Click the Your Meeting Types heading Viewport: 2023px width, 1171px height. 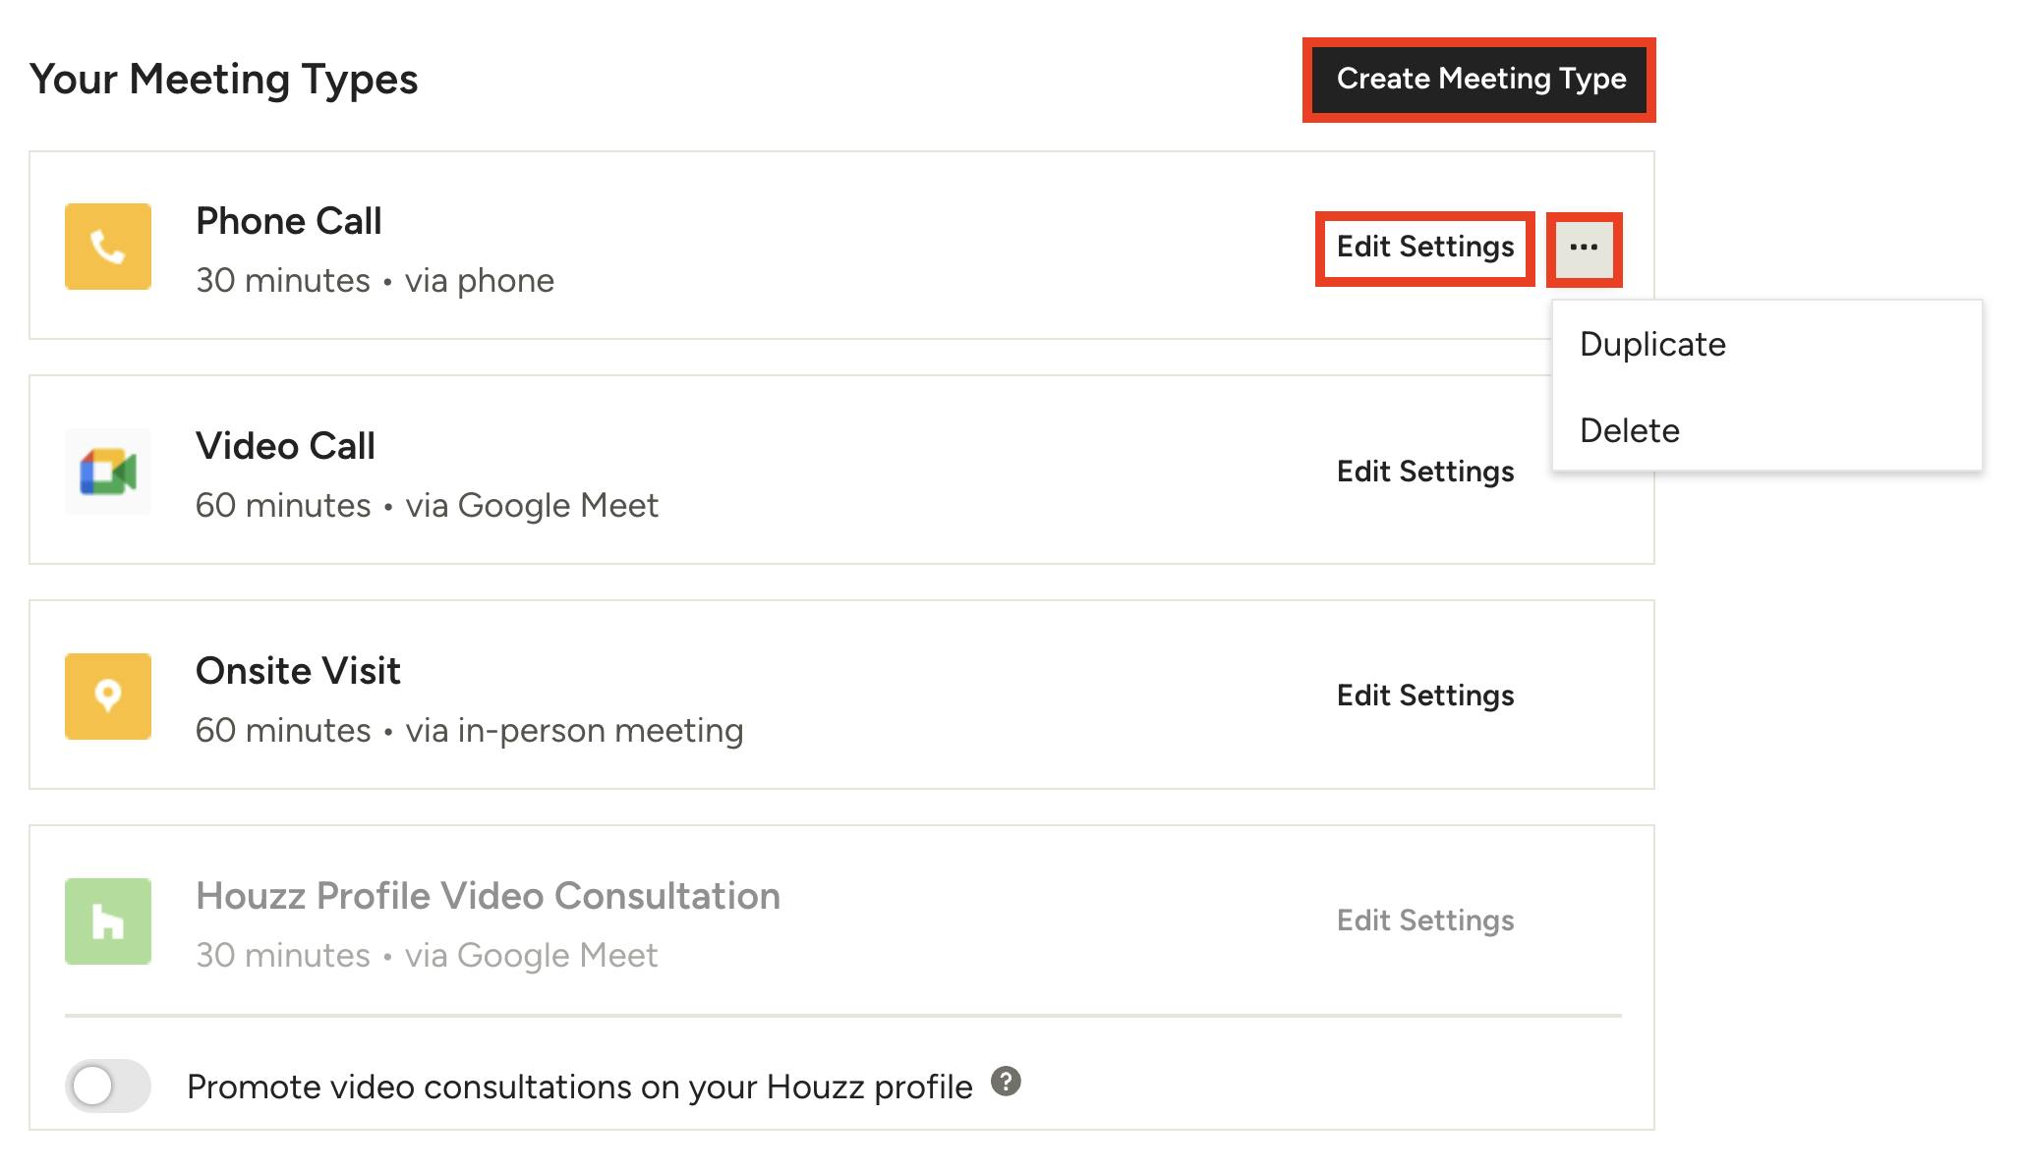click(223, 80)
